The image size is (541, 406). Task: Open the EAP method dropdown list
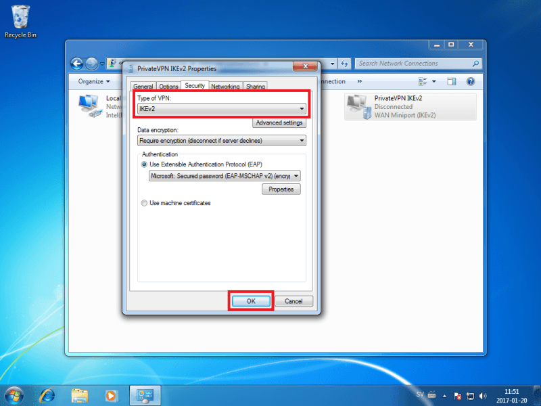click(225, 176)
